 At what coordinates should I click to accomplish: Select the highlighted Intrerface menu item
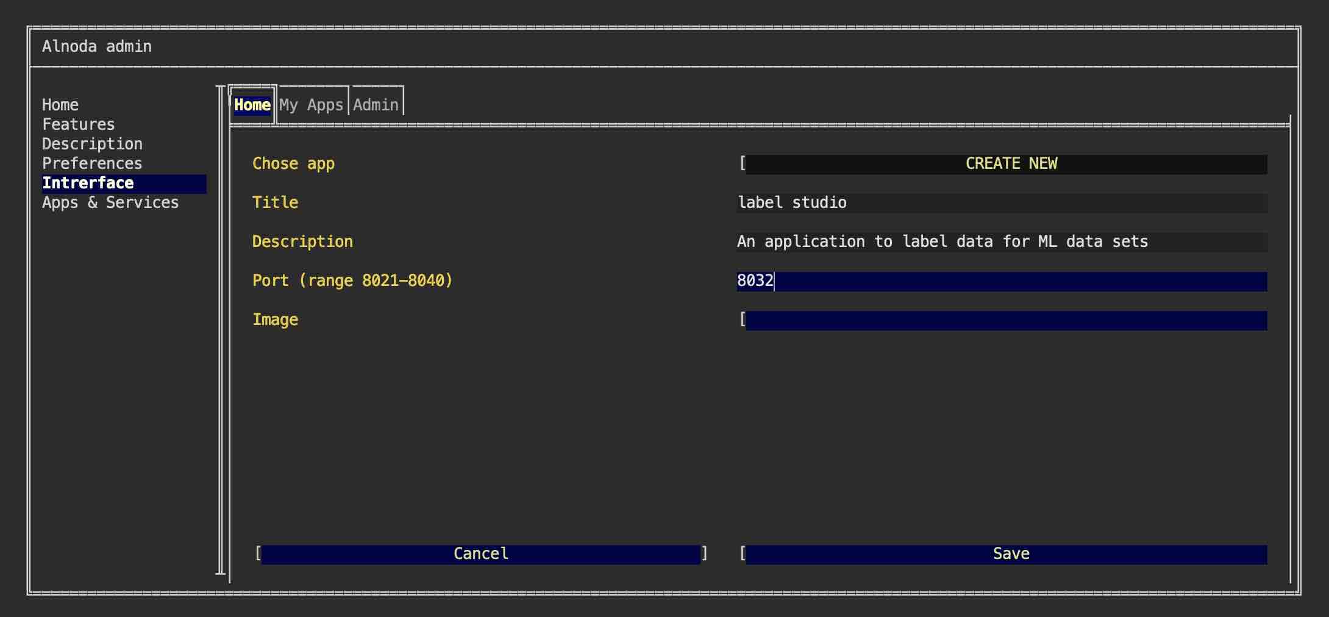(124, 184)
